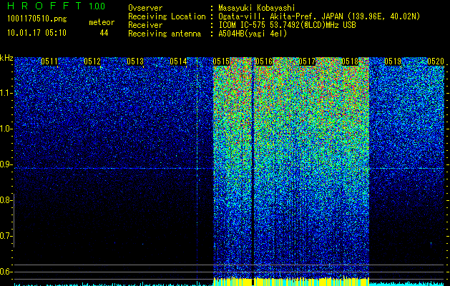Image resolution: width=450 pixels, height=286 pixels.
Task: Click the 0517 time marker
Action: pyautogui.click(x=307, y=61)
